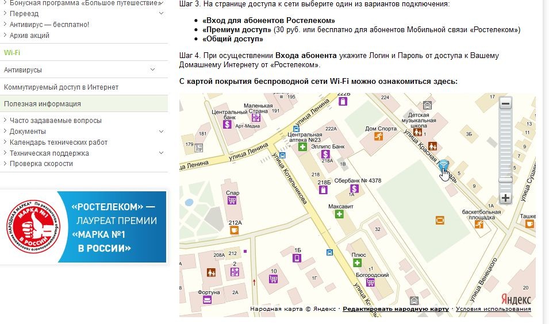This screenshot has height=324, width=549.
Task: Select the Эллипс Банк purple dollar icon
Action: 325,154
